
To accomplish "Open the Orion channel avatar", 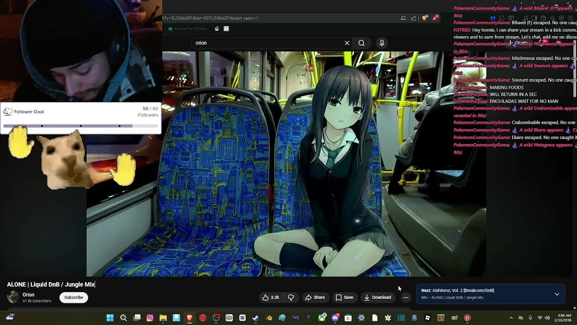I will point(14,297).
